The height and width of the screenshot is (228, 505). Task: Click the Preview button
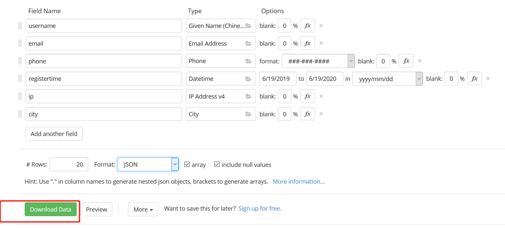tap(96, 210)
